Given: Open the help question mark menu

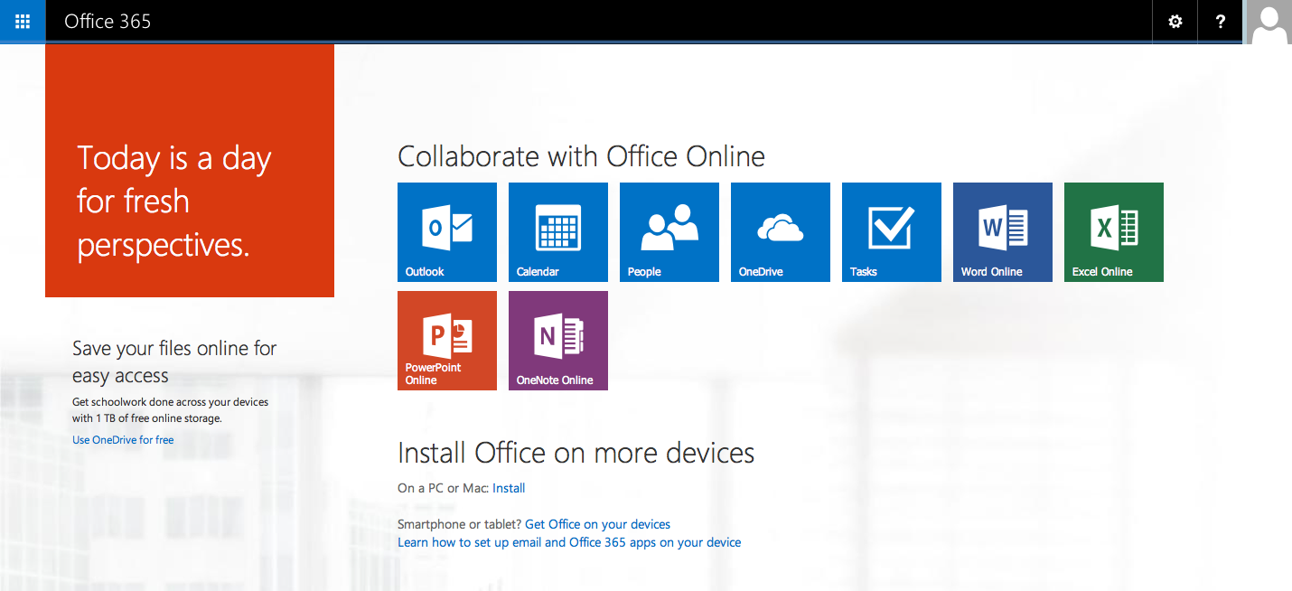Looking at the screenshot, I should coord(1220,21).
